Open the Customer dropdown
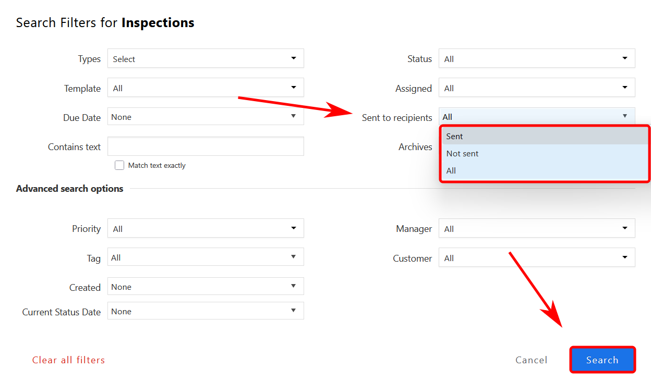 (x=537, y=257)
